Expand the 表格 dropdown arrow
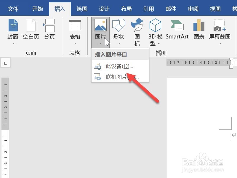The image size is (237, 178). [x=75, y=44]
